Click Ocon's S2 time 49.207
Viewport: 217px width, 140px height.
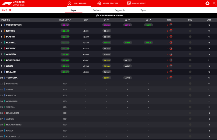(127, 66)
